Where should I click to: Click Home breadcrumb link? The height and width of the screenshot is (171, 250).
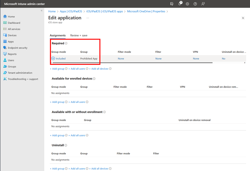coord(52,11)
